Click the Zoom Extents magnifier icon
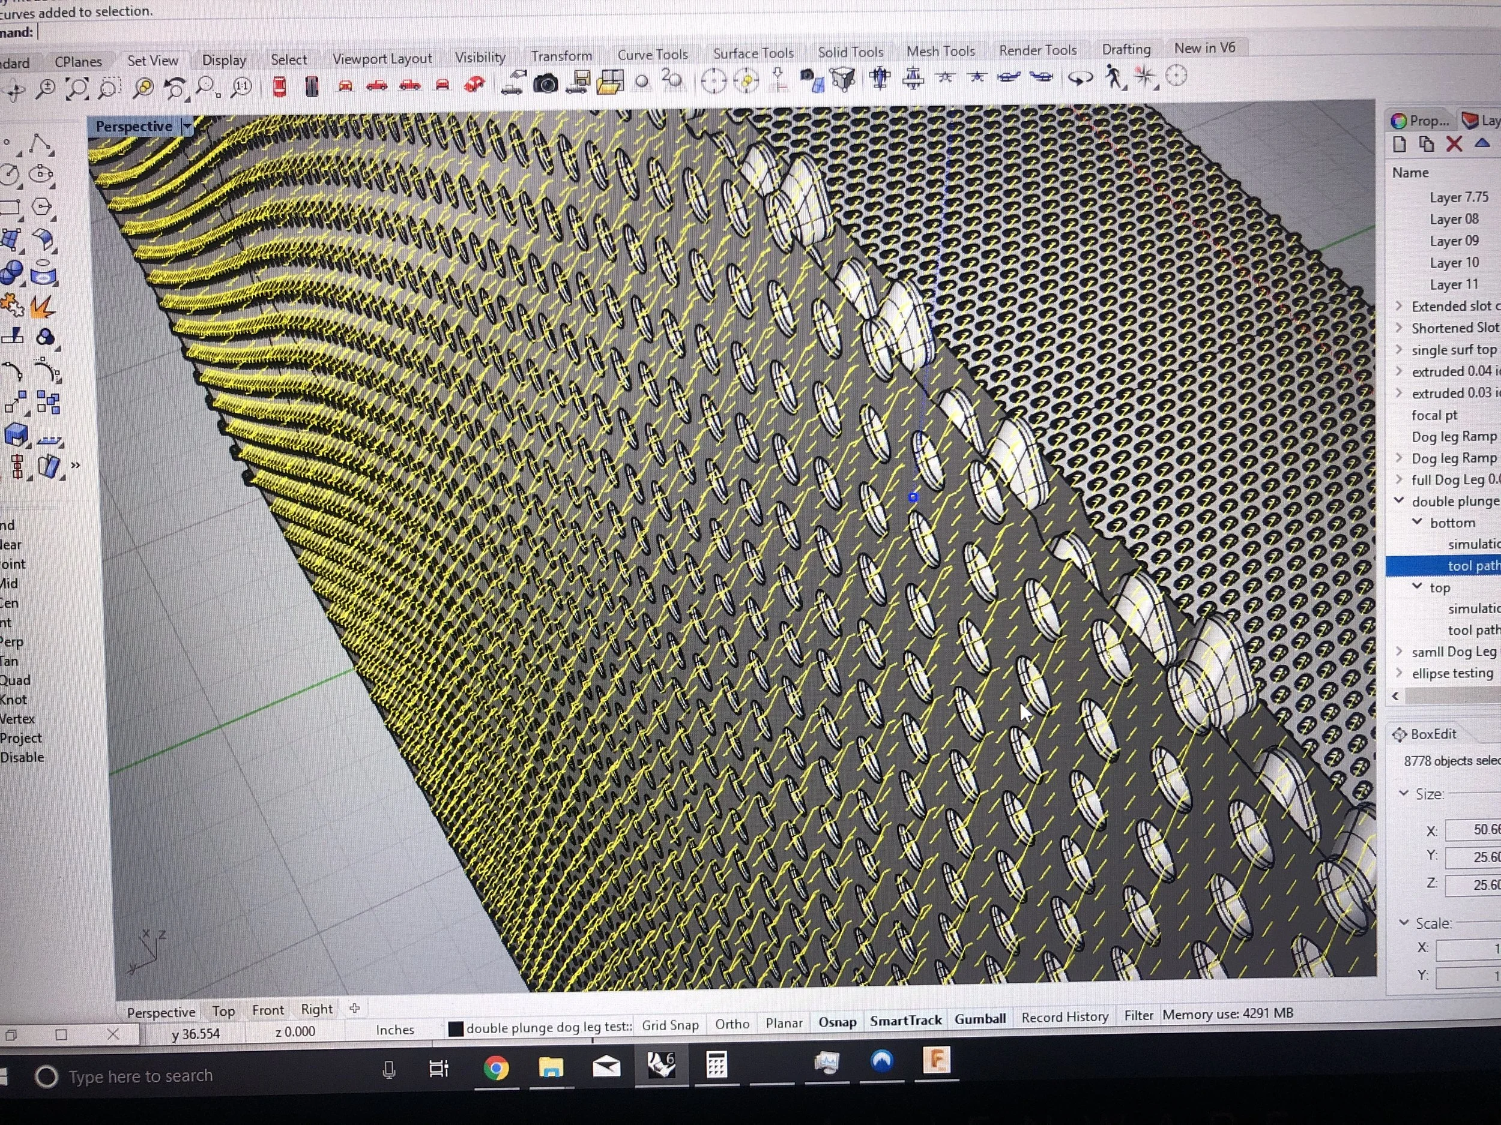This screenshot has width=1501, height=1125. pyautogui.click(x=77, y=88)
